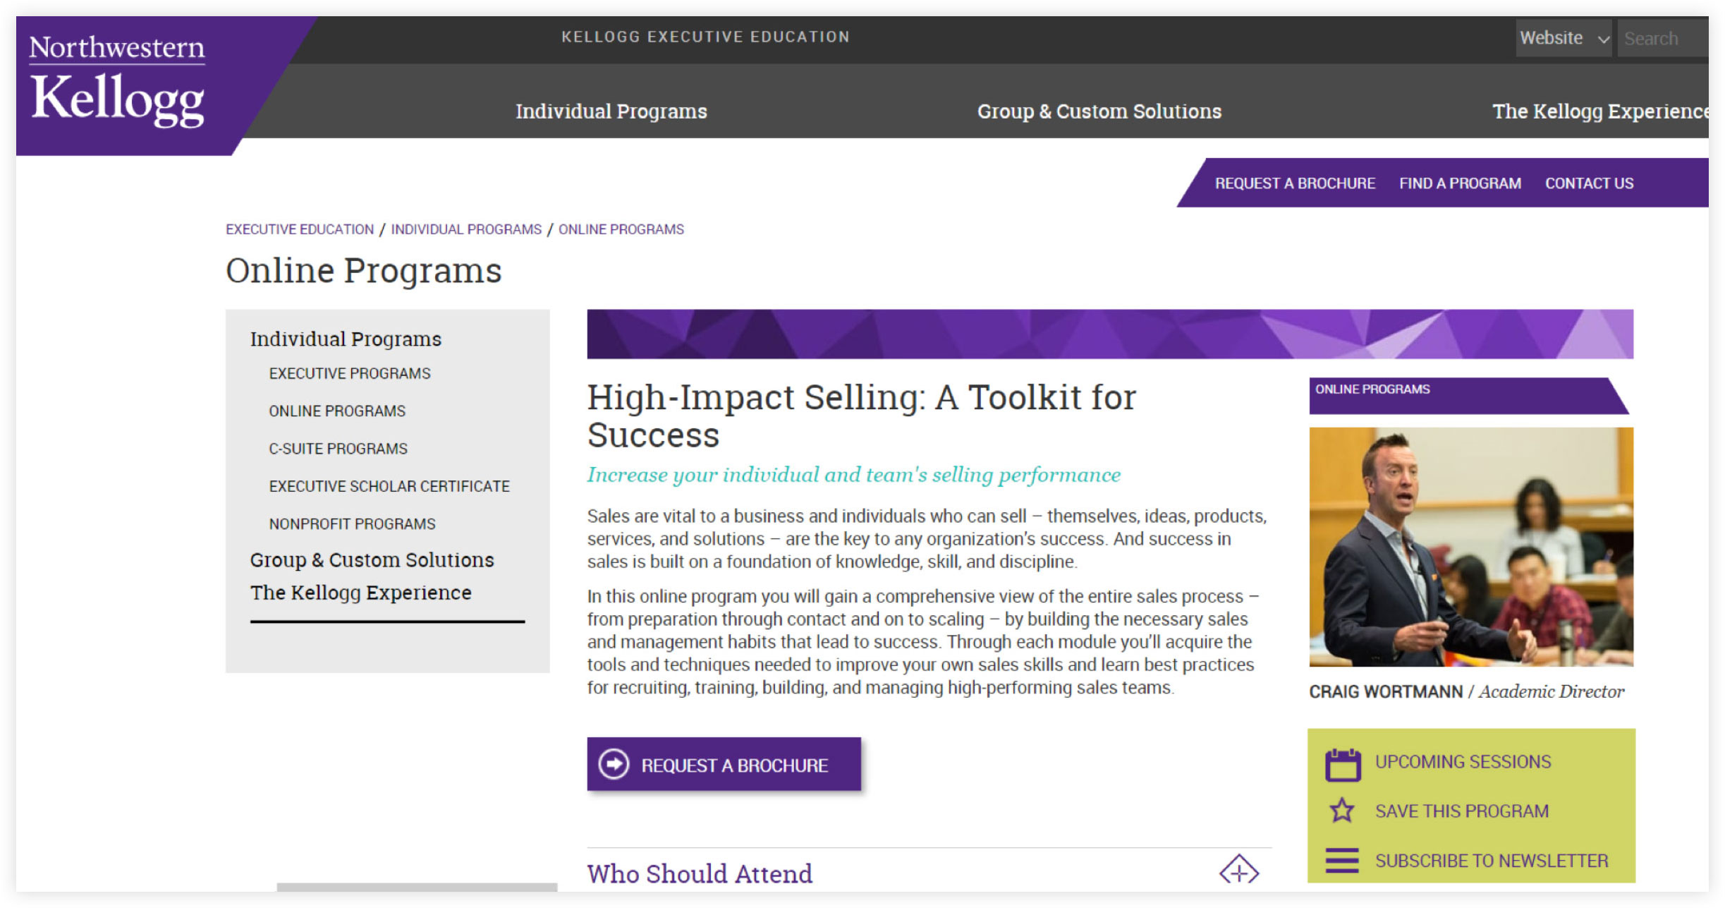
Task: Select C-Suite Programs in the sidebar
Action: 338,449
